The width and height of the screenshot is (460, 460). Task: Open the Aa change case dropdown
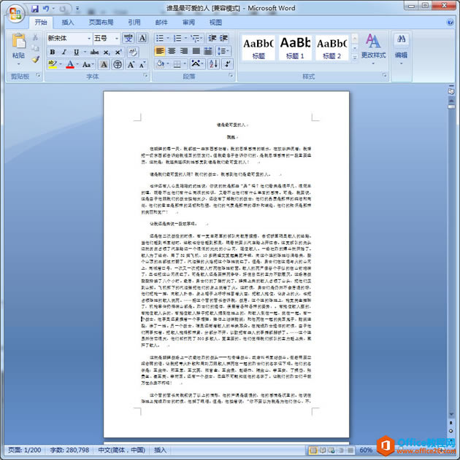(88, 64)
